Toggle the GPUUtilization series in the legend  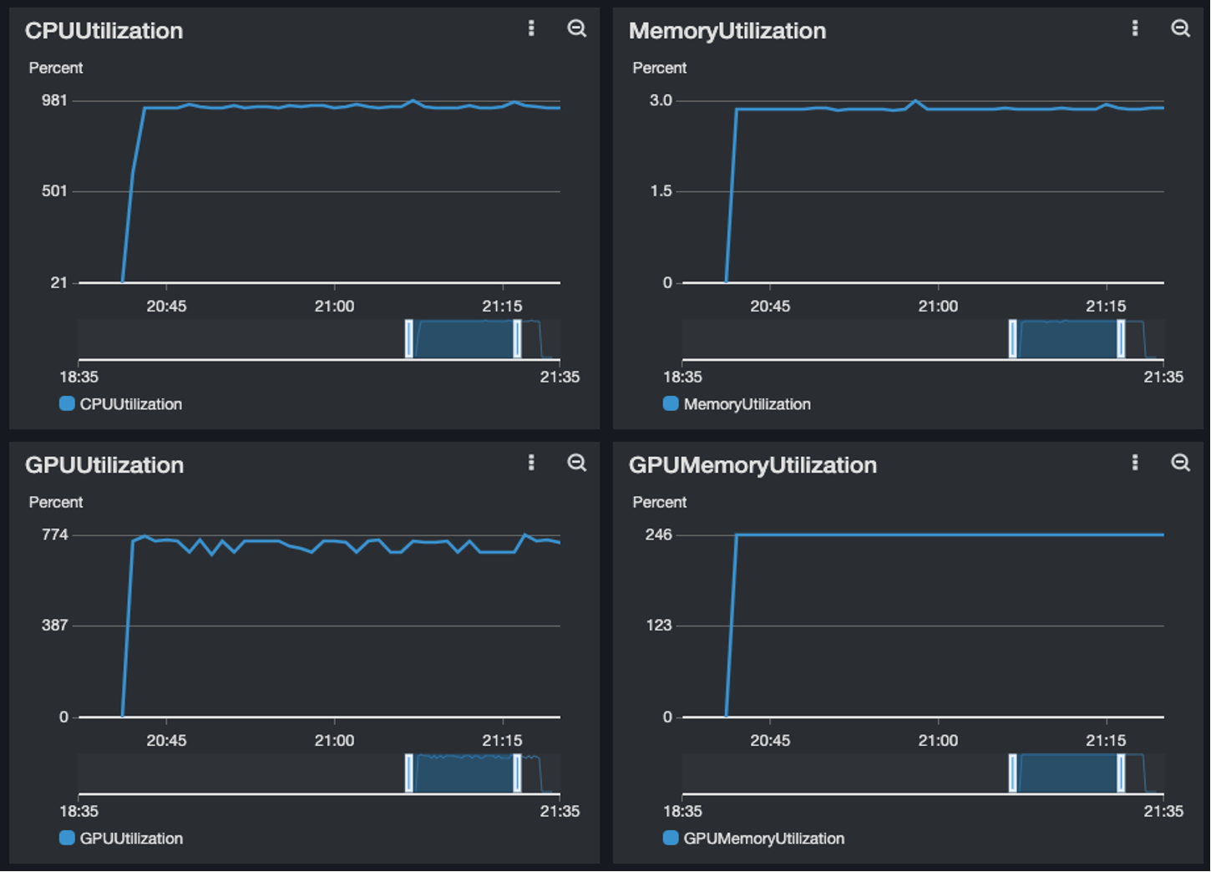pyautogui.click(x=120, y=839)
